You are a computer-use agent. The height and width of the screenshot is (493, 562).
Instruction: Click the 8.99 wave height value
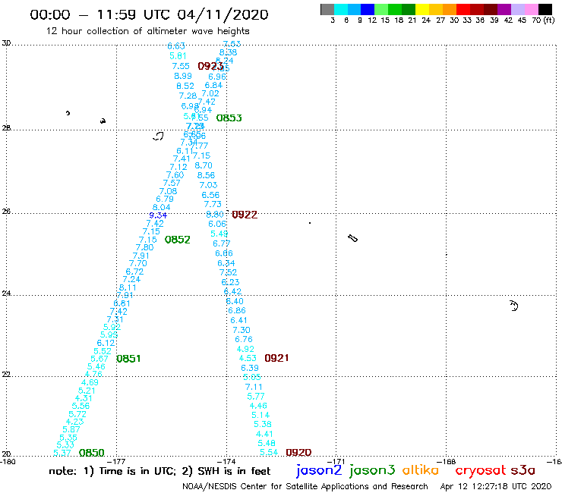(183, 76)
